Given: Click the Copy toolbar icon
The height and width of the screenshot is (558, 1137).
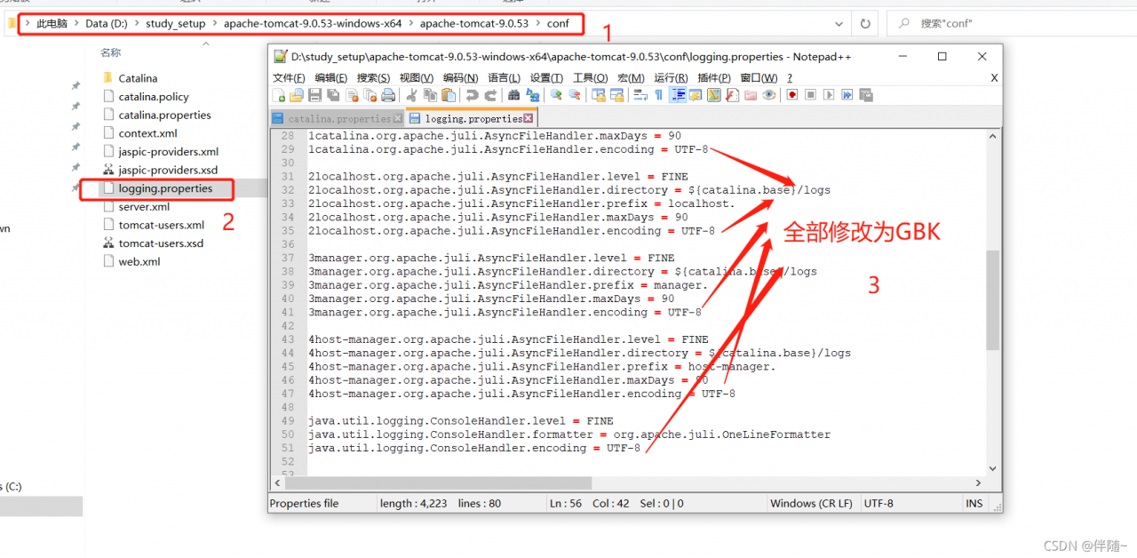Looking at the screenshot, I should [429, 95].
